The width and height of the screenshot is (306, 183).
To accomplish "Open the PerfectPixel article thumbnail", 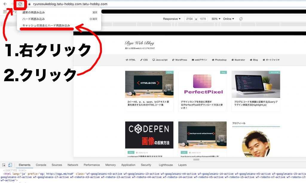I will point(202,84).
